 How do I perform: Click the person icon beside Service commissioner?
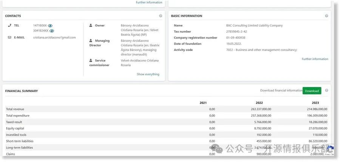pos(91,60)
